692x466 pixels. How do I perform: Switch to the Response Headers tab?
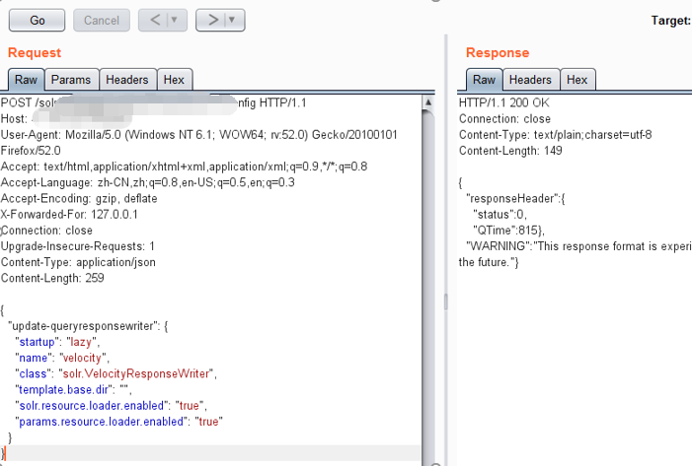(x=530, y=80)
